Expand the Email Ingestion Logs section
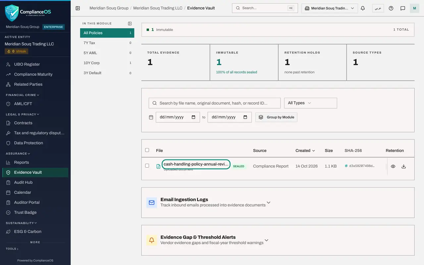This screenshot has height=265, width=424. 269,202
